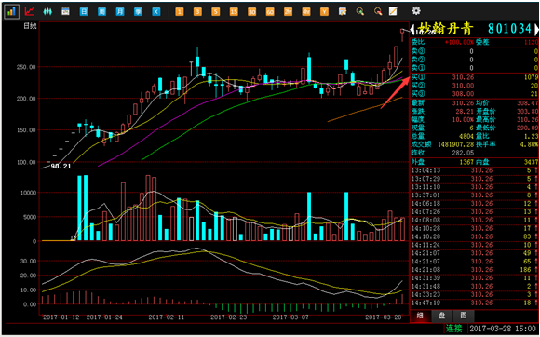Image resolution: width=540 pixels, height=337 pixels.
Task: Select the daily 日 period icon
Action: pyautogui.click(x=84, y=12)
